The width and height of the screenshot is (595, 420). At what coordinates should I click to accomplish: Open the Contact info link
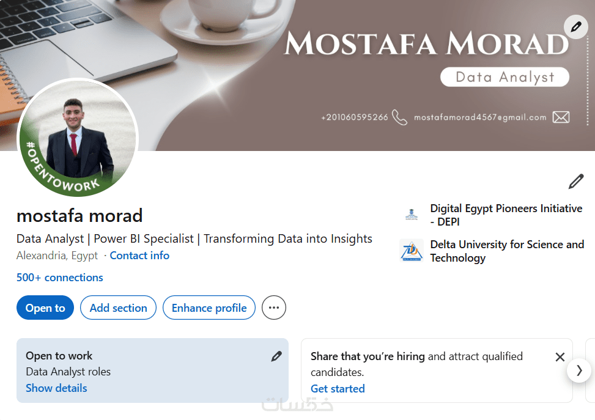139,256
